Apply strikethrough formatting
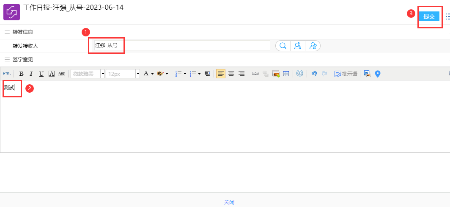The height and width of the screenshot is (207, 450). pos(62,74)
